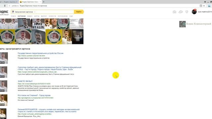Show more similar images via Ещё похожие

pos(78,37)
